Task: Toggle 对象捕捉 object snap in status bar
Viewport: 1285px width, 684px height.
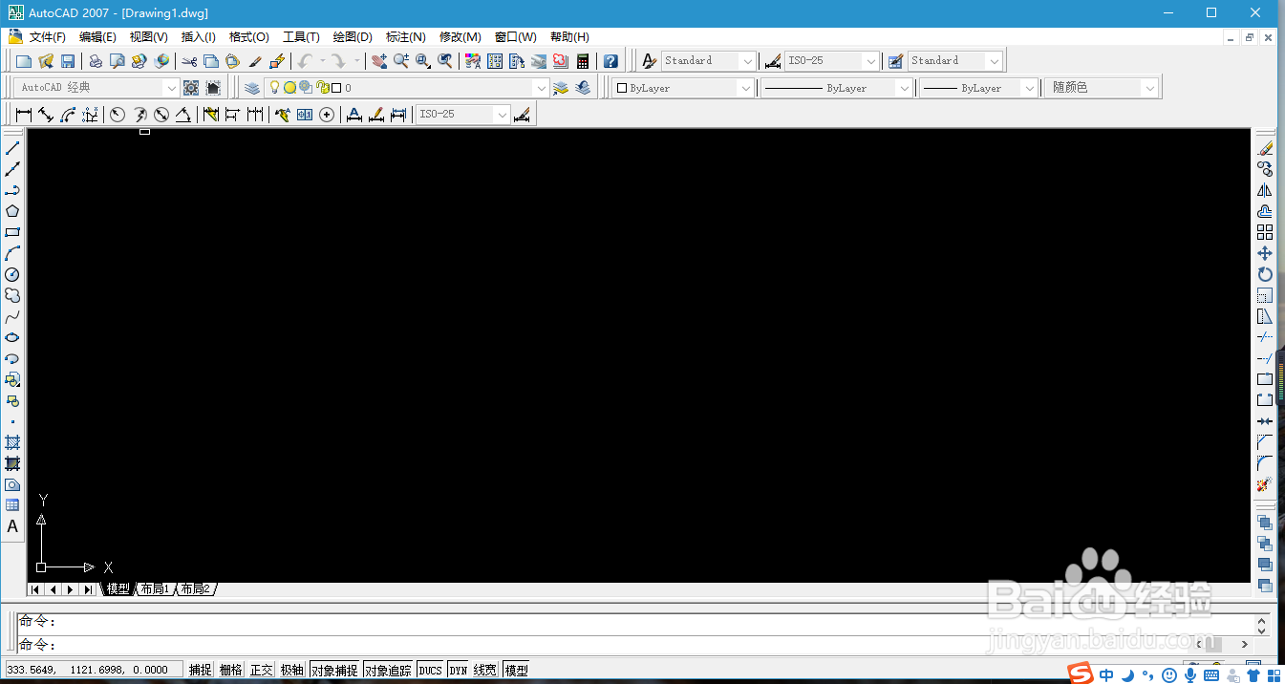Action: [x=334, y=671]
